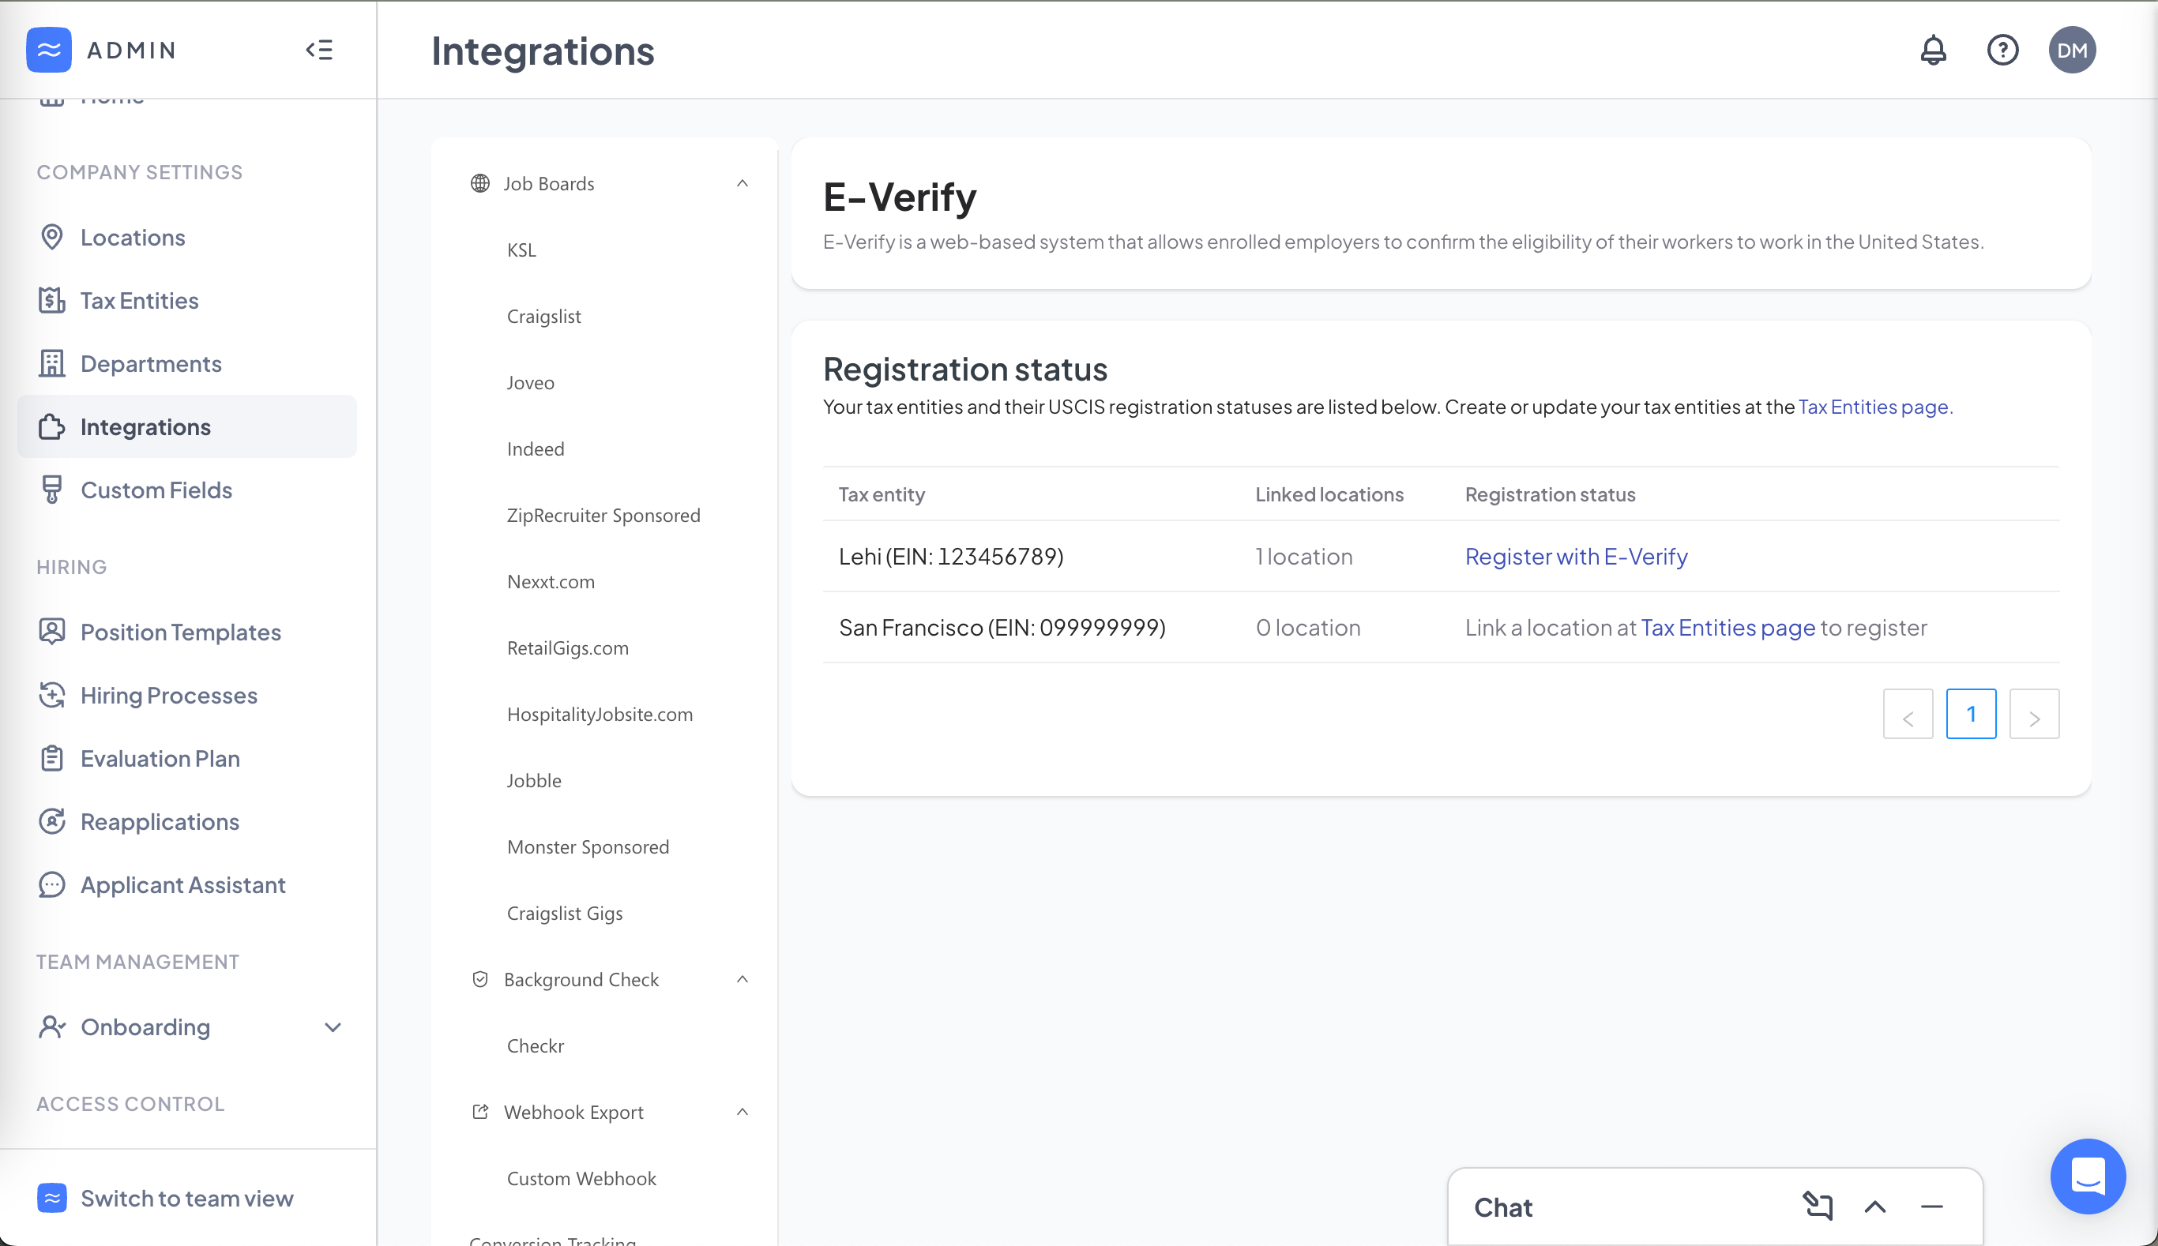Collapse the Job Boards section chevron
This screenshot has width=2158, height=1246.
(x=741, y=182)
